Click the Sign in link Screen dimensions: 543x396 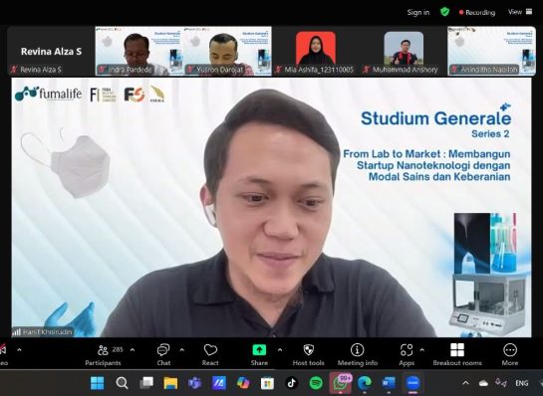pos(418,13)
